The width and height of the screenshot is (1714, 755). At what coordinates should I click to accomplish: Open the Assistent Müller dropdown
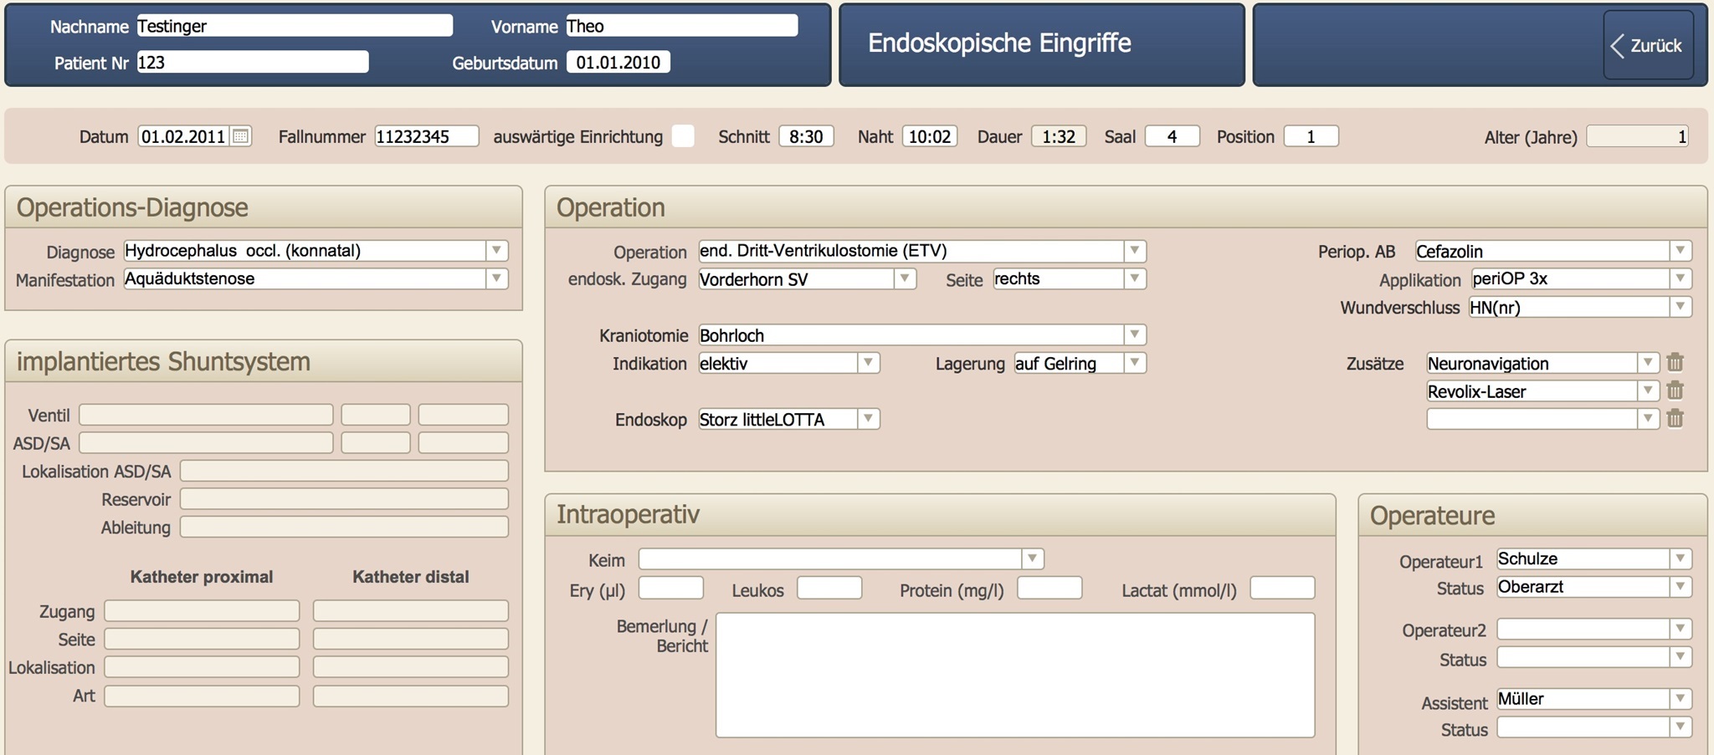pos(1681,698)
